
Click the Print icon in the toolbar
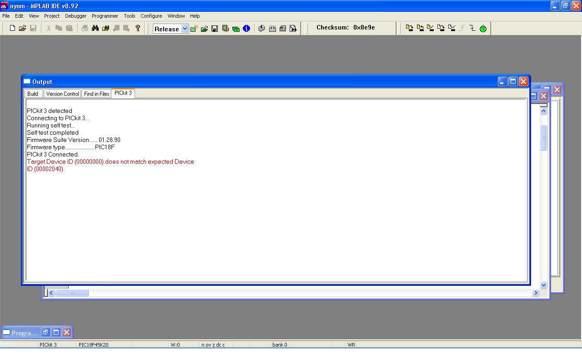(85, 28)
